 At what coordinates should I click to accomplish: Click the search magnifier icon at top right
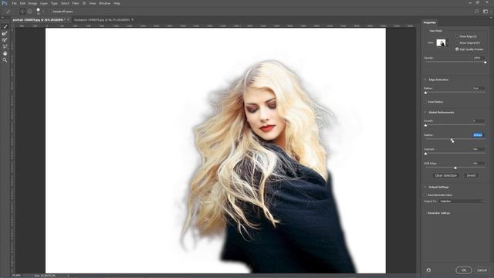click(x=477, y=12)
